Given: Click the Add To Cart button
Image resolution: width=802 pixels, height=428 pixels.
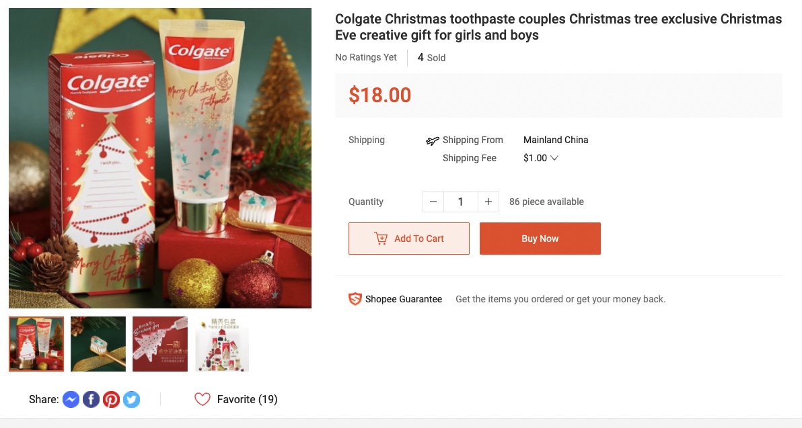Looking at the screenshot, I should point(409,238).
